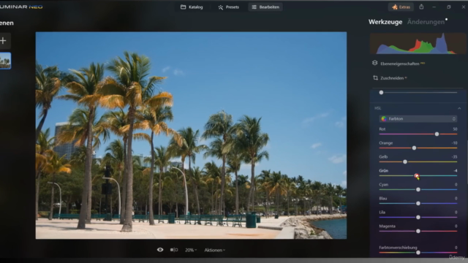Viewport: 468px width, 263px height.
Task: Select the Bearbeiten tab
Action: coord(265,7)
